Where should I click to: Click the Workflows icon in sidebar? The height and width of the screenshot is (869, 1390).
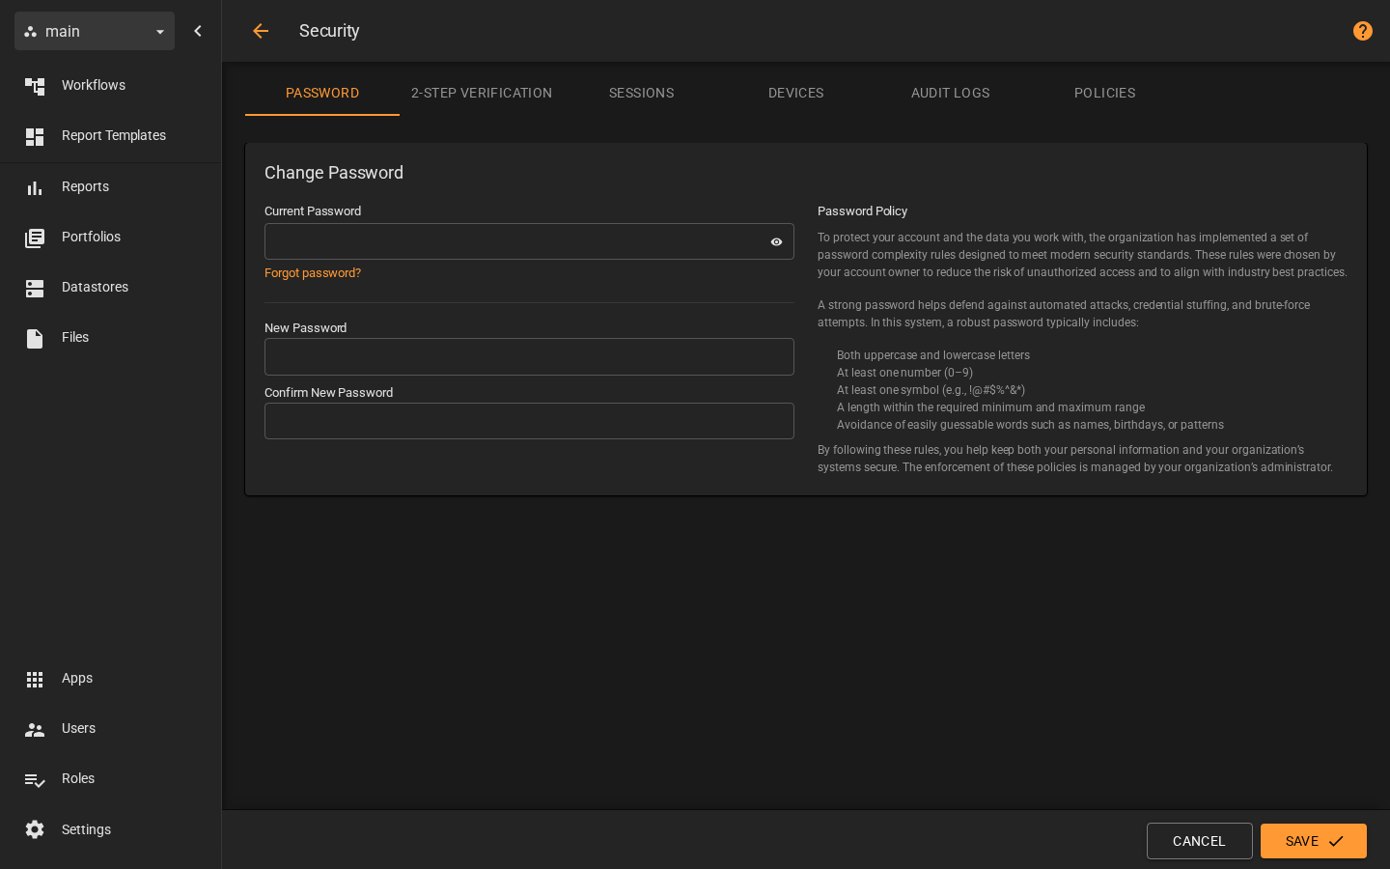[35, 86]
